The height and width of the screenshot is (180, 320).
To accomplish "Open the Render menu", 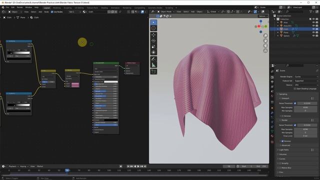I will click(20, 7).
